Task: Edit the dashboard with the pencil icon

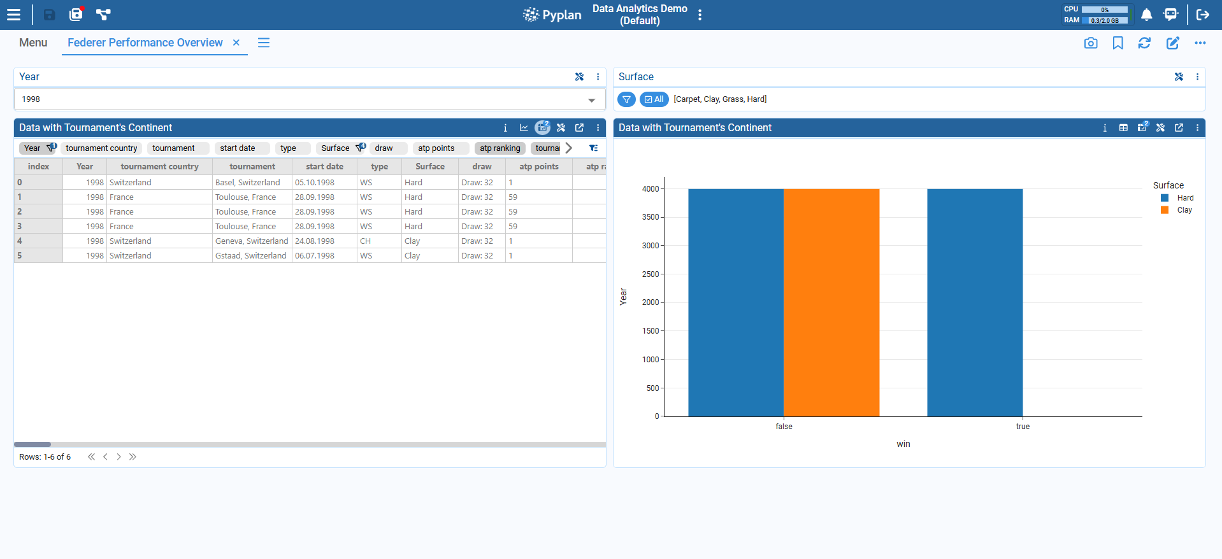Action: click(x=1172, y=43)
